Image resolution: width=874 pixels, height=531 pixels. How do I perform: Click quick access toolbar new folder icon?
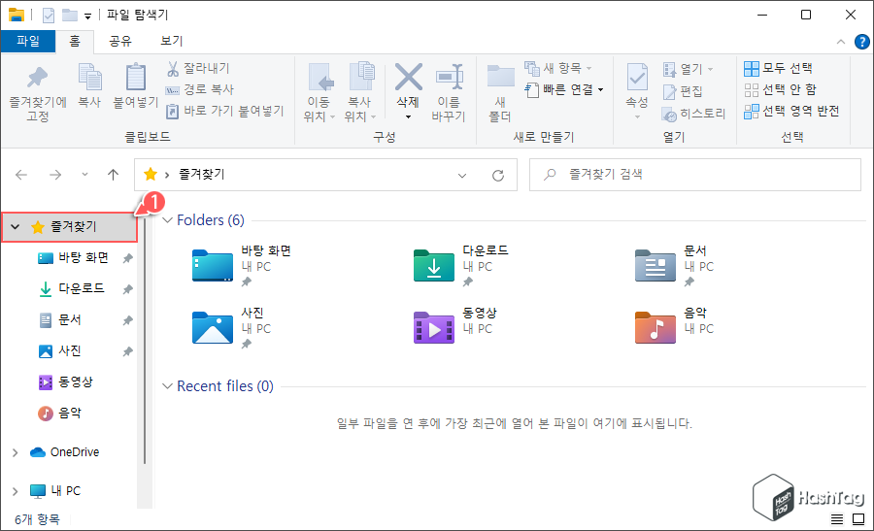(x=70, y=15)
